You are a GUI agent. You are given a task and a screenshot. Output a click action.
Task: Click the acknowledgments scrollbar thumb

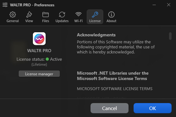pos(170,36)
